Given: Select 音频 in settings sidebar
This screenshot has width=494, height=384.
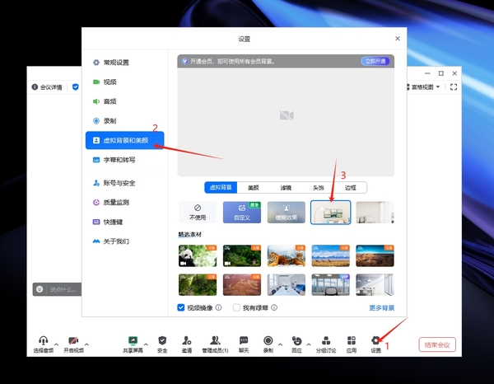Looking at the screenshot, I should 110,101.
